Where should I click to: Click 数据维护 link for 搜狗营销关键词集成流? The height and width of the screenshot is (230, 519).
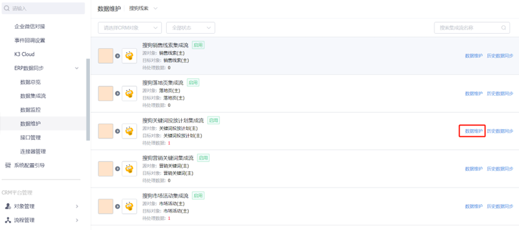(473, 169)
